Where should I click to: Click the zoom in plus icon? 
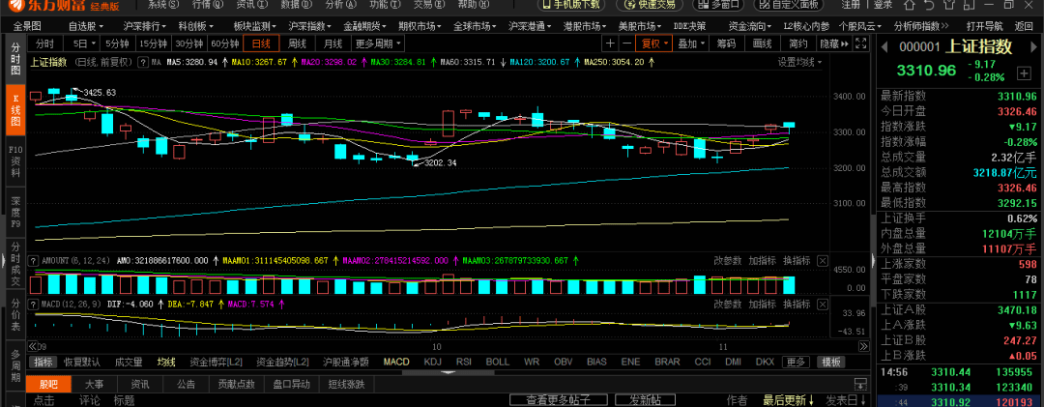tap(610, 44)
